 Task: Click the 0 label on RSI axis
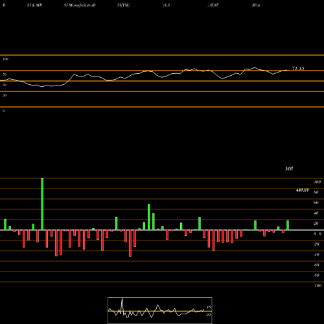coord(3,111)
